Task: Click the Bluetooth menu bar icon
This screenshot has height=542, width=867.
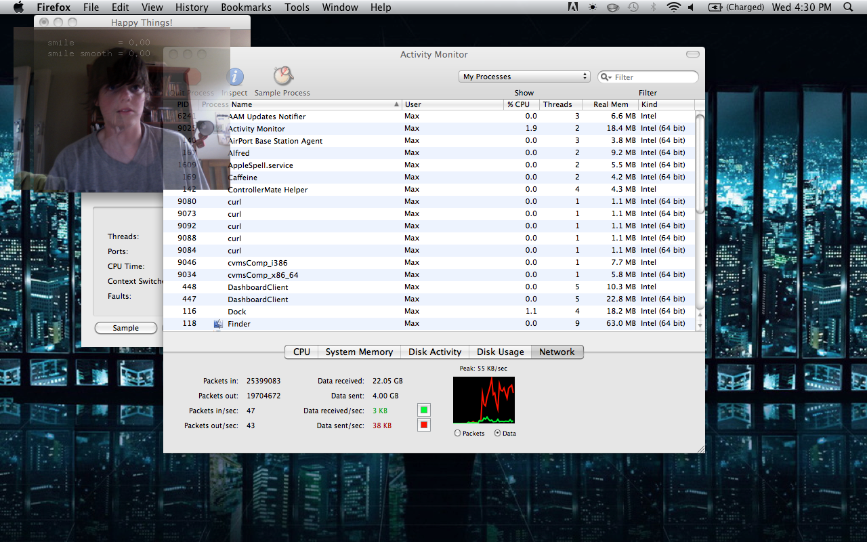Action: click(654, 7)
